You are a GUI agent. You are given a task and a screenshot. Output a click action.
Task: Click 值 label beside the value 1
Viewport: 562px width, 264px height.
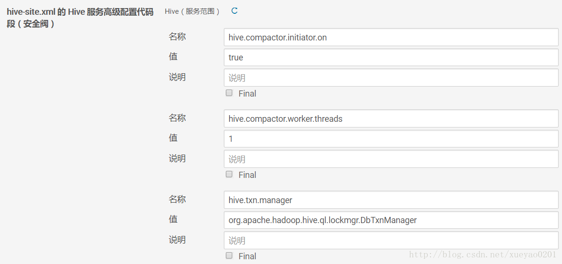tap(173, 138)
